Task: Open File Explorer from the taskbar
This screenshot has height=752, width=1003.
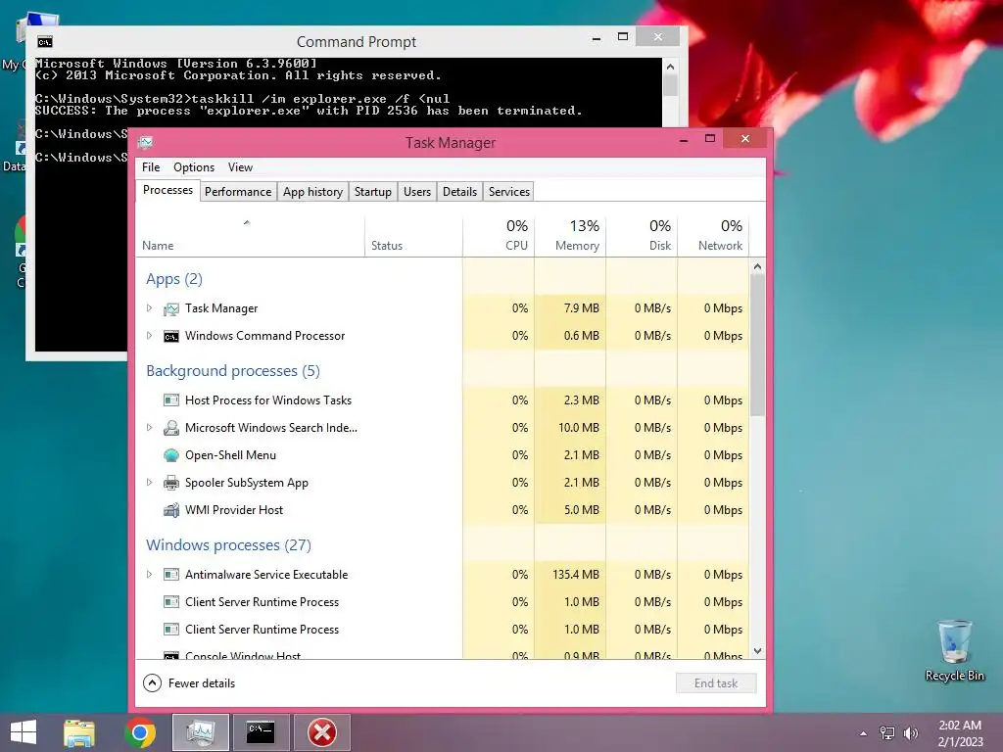Action: point(78,732)
